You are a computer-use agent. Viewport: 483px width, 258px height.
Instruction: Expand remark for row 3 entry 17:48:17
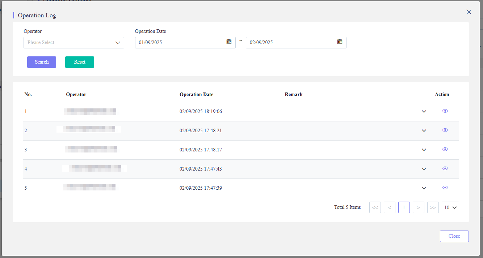(x=424, y=150)
